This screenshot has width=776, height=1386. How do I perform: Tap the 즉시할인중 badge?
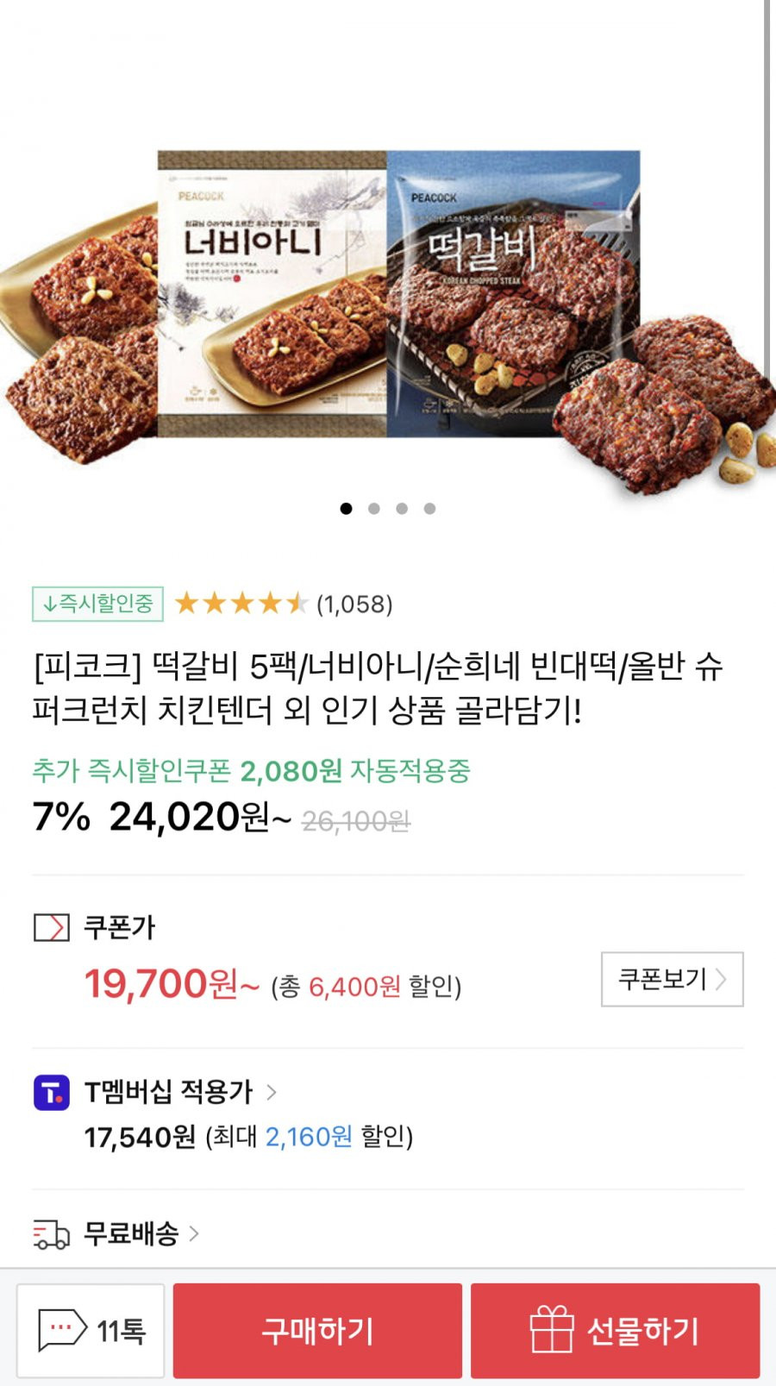(97, 603)
